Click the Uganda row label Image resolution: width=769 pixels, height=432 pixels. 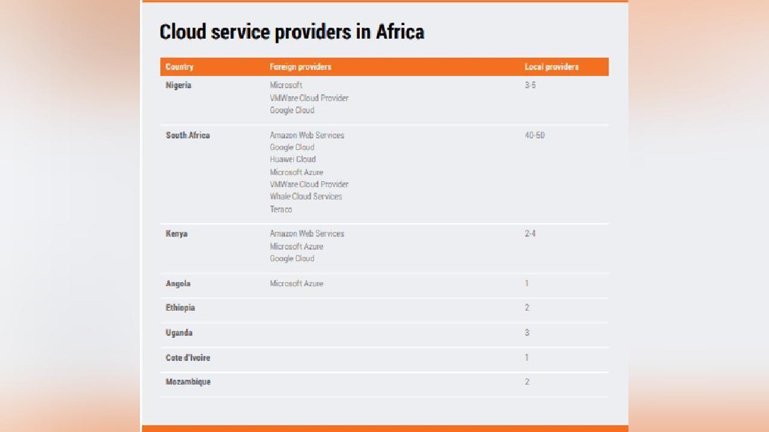(x=179, y=332)
